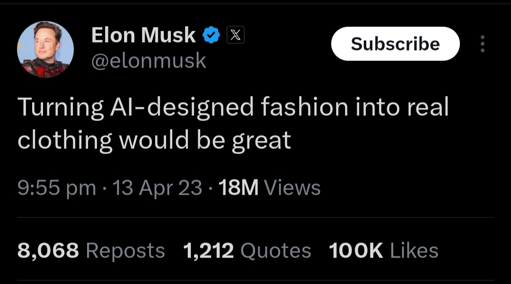Click the first line of the tweet text
The height and width of the screenshot is (284, 511).
233,108
